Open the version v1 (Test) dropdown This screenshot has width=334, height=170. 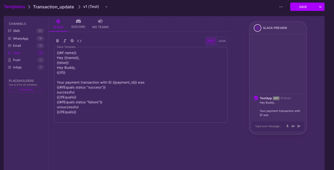pos(106,7)
